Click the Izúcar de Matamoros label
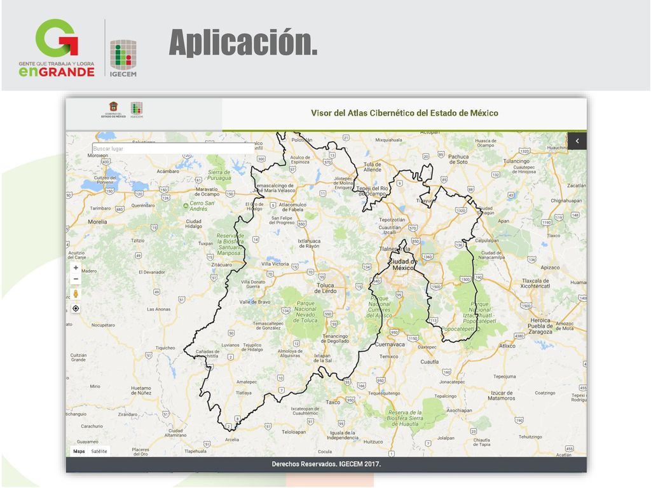This screenshot has width=651, height=488. pos(502,395)
